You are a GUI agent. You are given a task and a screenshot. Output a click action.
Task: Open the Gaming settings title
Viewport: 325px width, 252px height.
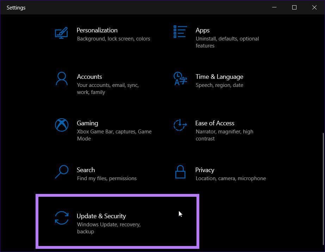coord(87,123)
